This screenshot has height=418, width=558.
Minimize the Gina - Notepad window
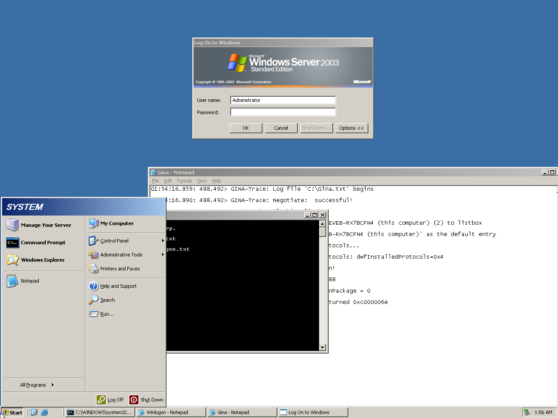tap(545, 172)
